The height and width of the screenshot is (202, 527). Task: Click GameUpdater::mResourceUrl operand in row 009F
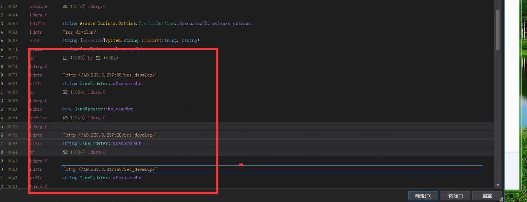(x=103, y=144)
